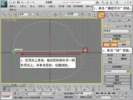Click the Line002 object name field
Screen dimensions: 133x100
[x=115, y=71]
